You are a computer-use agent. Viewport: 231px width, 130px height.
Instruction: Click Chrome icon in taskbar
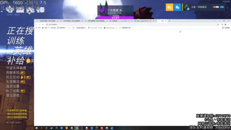pyautogui.click(x=77, y=128)
